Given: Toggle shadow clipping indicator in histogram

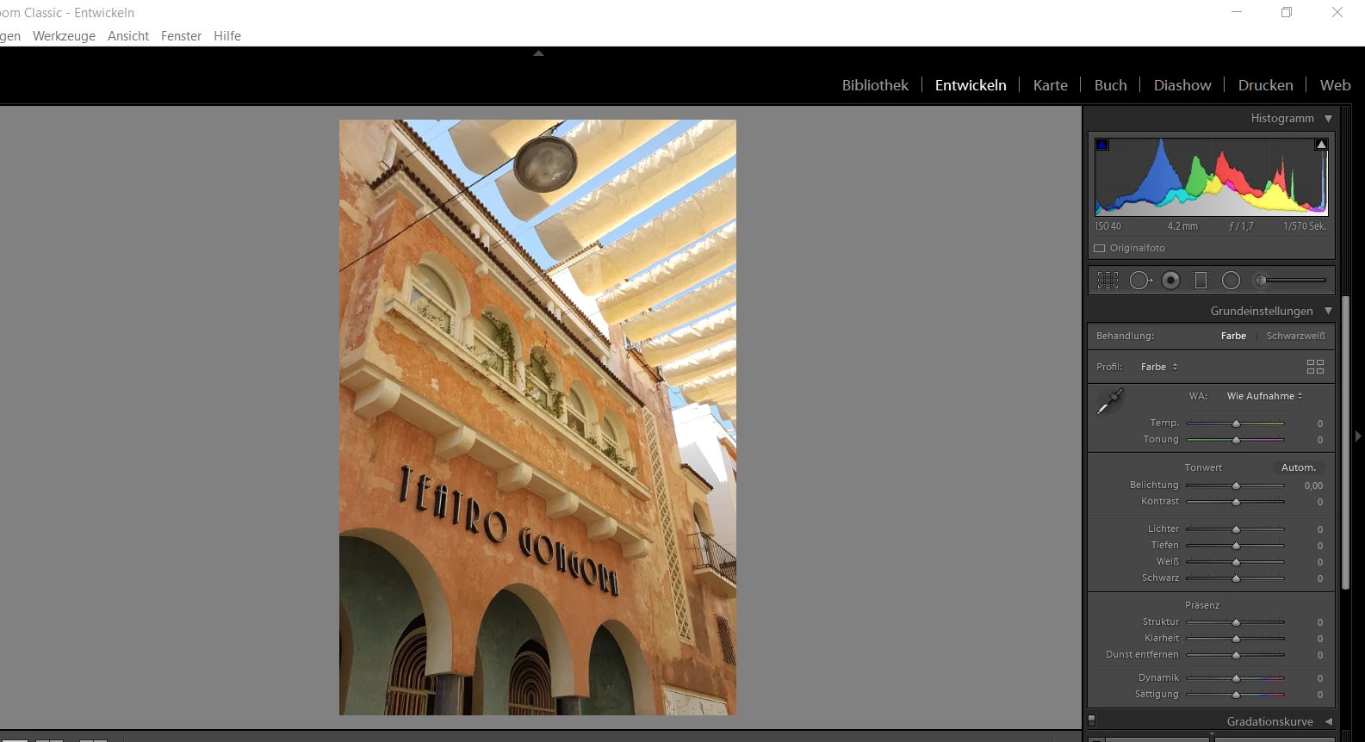Looking at the screenshot, I should click(x=1102, y=145).
